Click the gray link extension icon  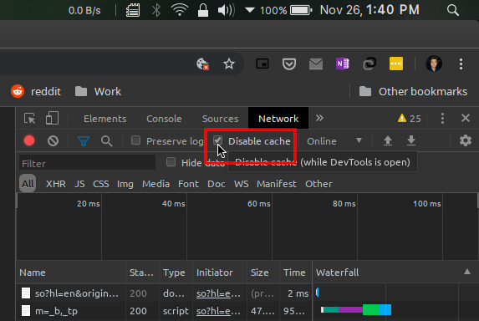369,64
